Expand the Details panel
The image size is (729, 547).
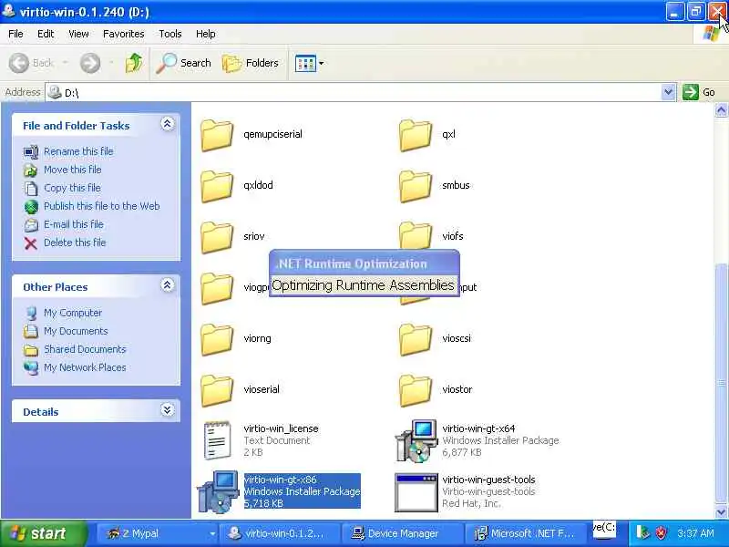pos(168,409)
